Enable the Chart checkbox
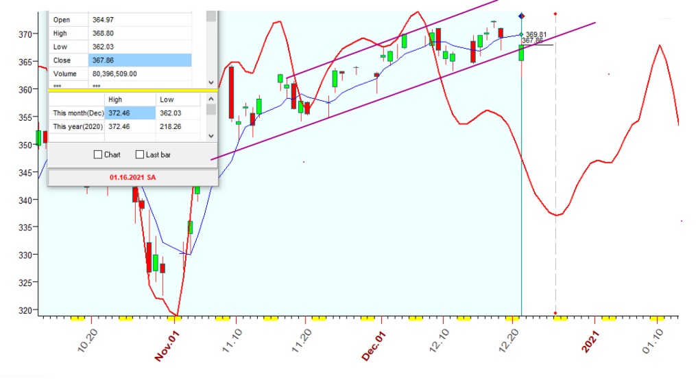Viewport: 696px width, 383px height. pos(98,154)
